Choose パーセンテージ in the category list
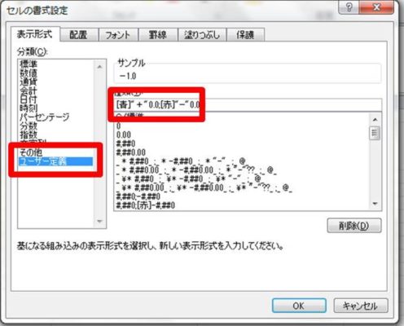Screen dimensions: 404x326 click(45, 117)
